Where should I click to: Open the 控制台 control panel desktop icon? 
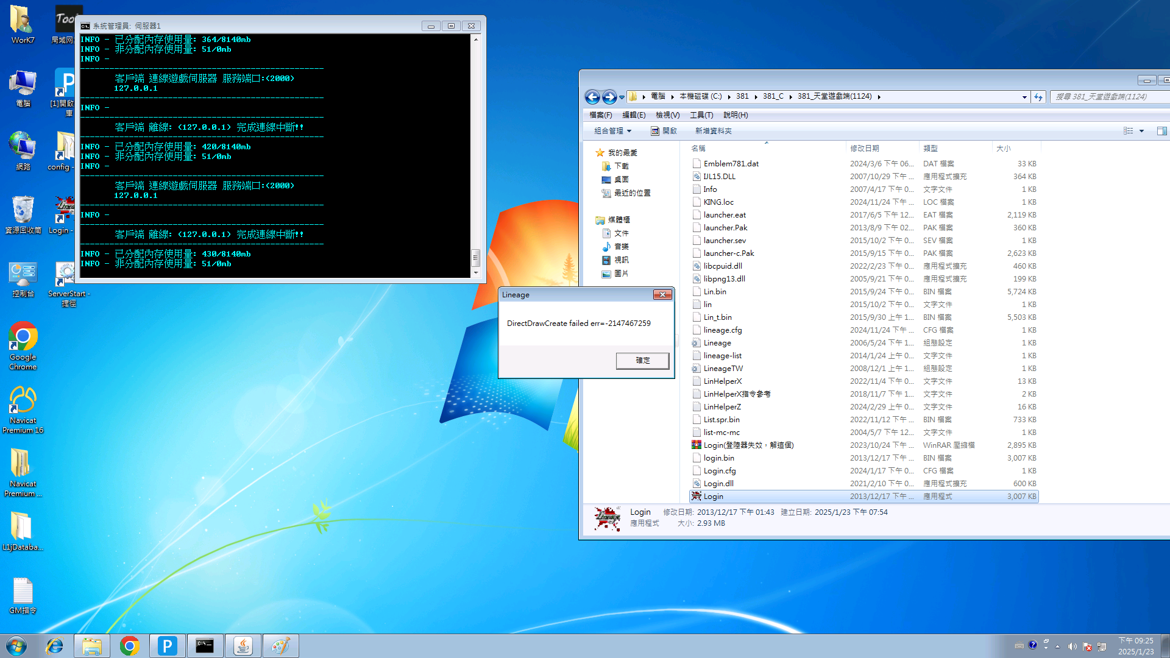pos(23,279)
